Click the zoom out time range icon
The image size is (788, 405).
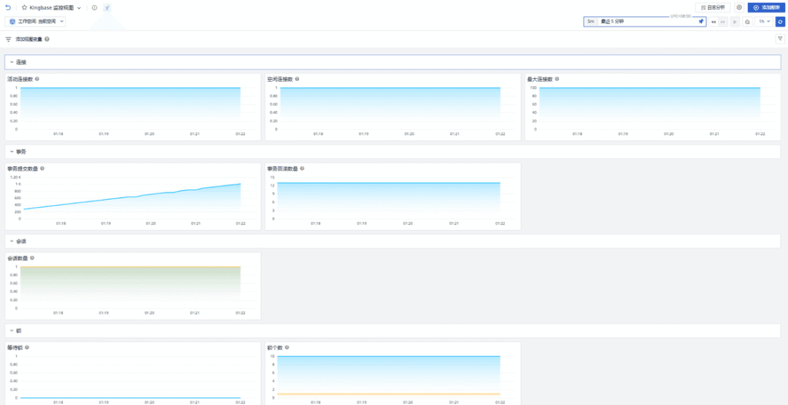point(747,22)
